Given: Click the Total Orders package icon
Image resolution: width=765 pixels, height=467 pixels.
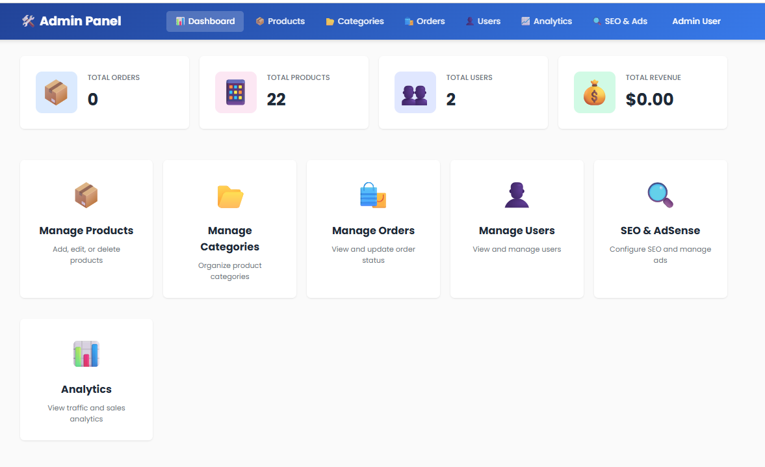Looking at the screenshot, I should (x=56, y=92).
